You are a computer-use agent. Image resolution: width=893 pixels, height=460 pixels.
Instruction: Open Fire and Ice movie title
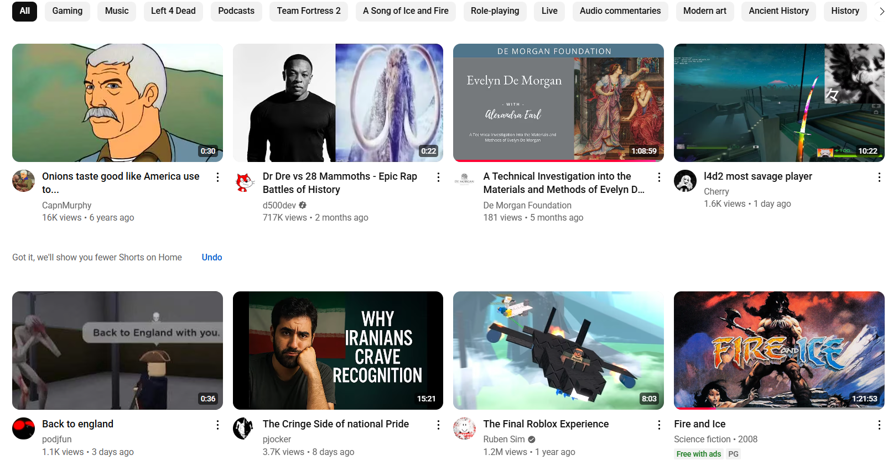click(x=700, y=424)
